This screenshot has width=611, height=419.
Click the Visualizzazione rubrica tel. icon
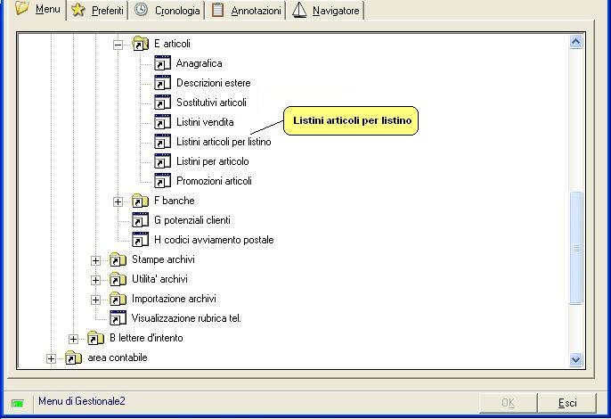pos(118,318)
